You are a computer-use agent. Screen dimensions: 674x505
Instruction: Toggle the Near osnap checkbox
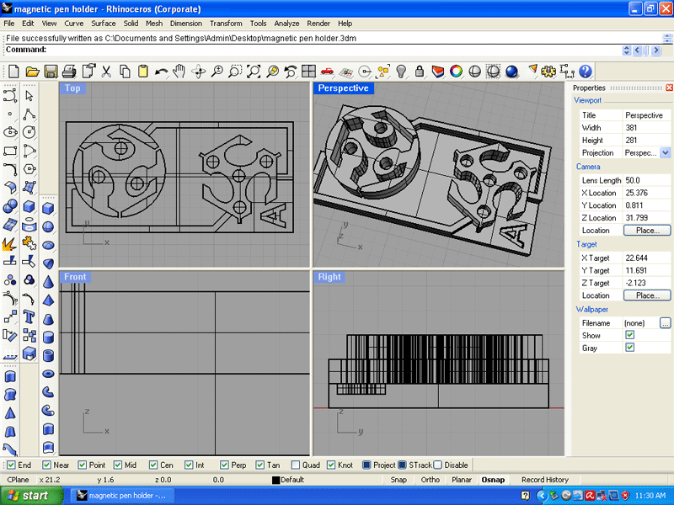click(x=46, y=465)
